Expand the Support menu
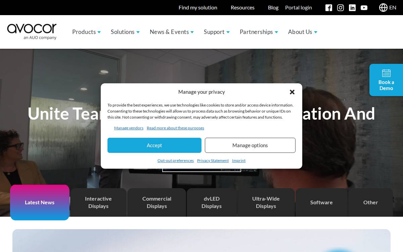This screenshot has height=252, width=403. (x=217, y=32)
